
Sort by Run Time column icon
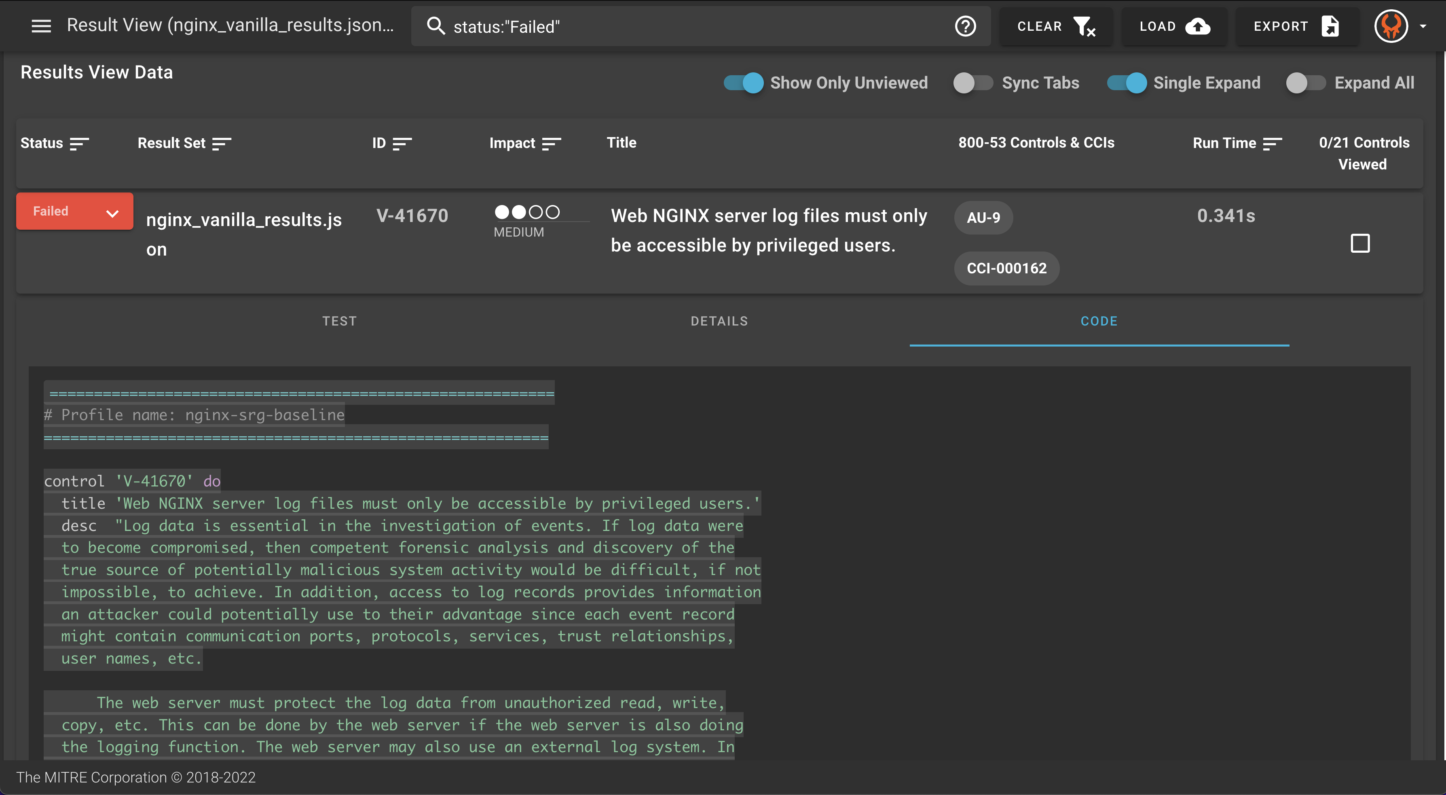1272,144
